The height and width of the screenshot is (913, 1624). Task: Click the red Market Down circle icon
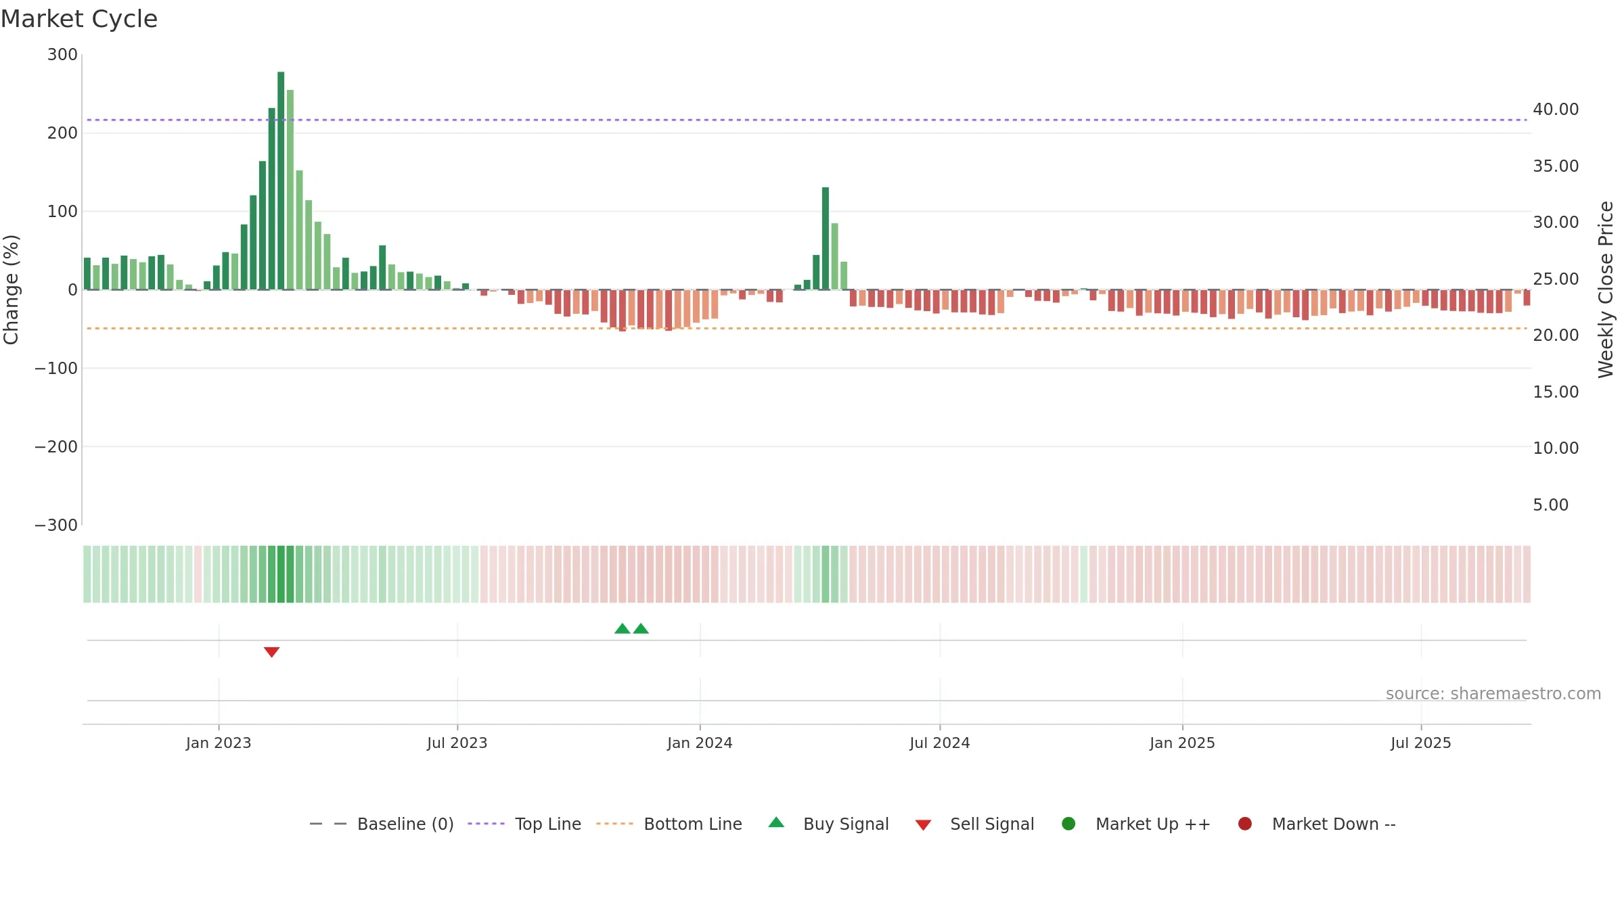click(1244, 824)
